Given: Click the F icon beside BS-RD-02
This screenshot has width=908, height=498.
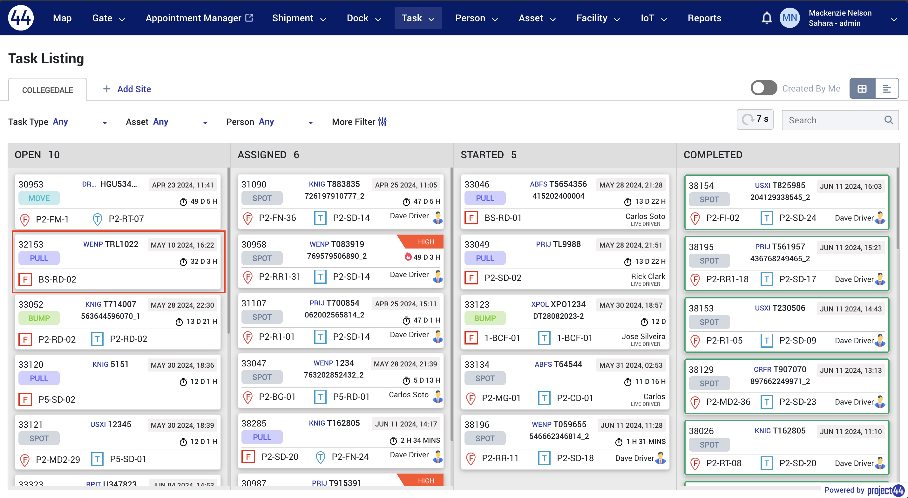Looking at the screenshot, I should click(x=25, y=279).
